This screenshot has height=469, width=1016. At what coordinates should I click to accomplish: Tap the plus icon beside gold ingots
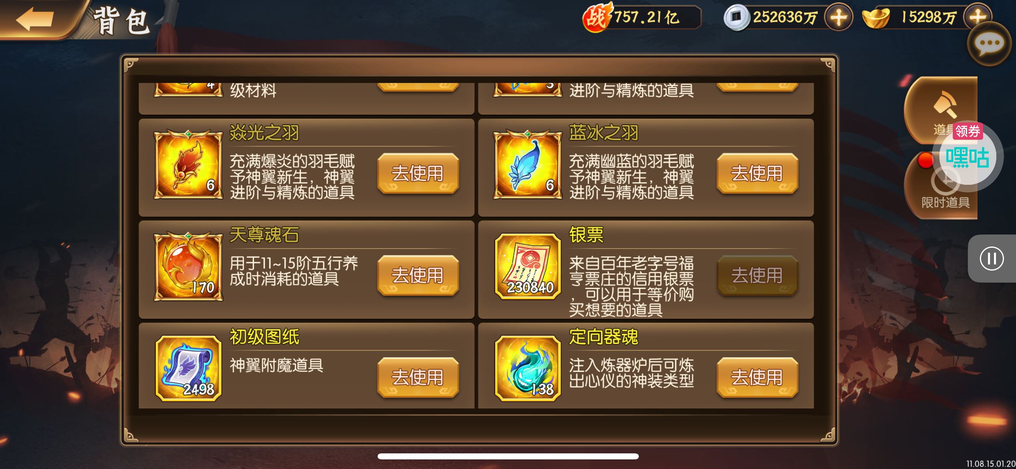(977, 16)
